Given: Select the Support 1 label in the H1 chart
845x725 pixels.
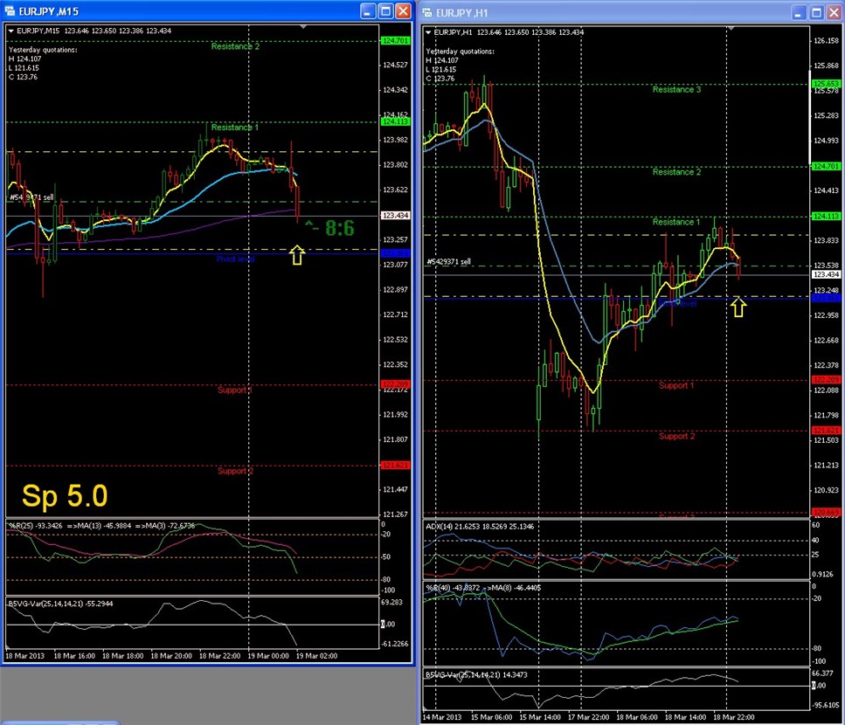Looking at the screenshot, I should coord(676,385).
